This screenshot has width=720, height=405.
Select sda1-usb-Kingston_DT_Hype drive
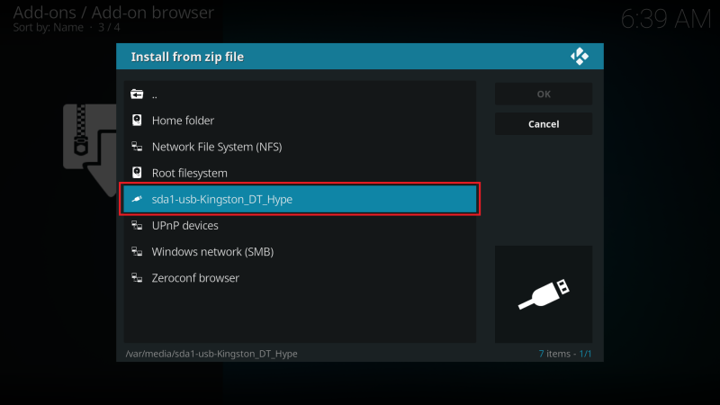(300, 199)
